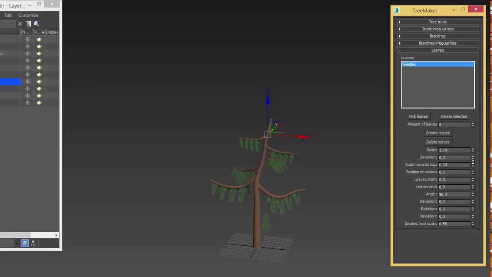Image resolution: width=492 pixels, height=277 pixels.
Task: Expand the Branches irregularities rollout
Action: point(437,43)
